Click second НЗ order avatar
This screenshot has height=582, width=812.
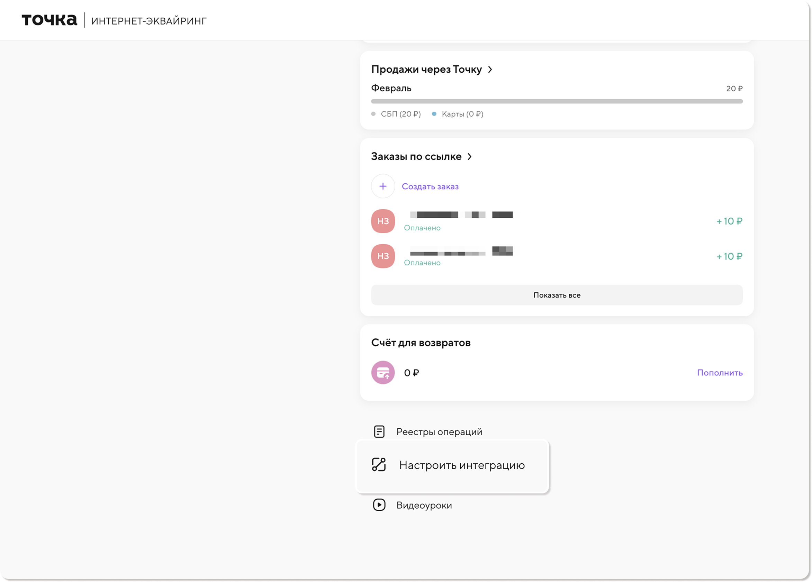coord(383,256)
